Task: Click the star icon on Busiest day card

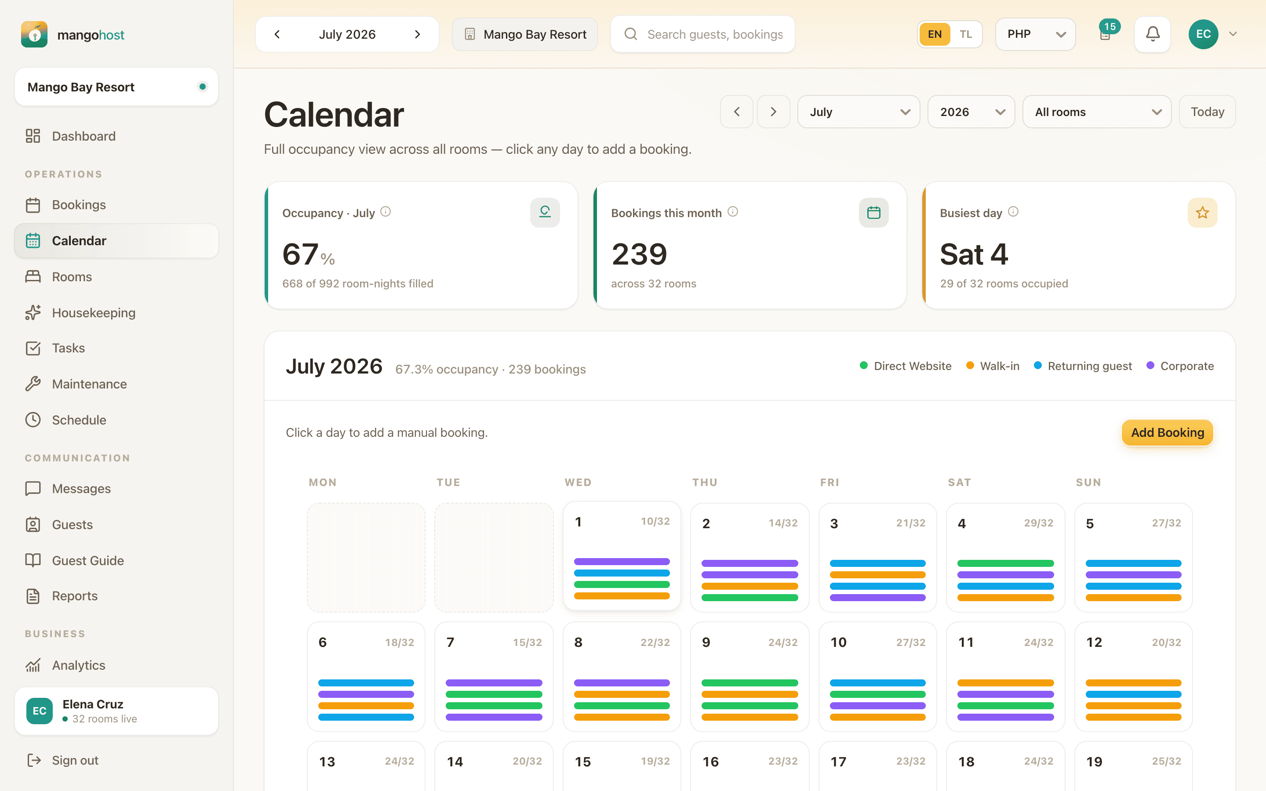Action: coord(1202,212)
